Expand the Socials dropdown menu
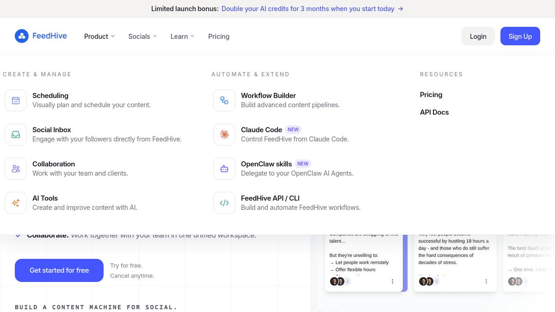Image resolution: width=555 pixels, height=312 pixels. coord(142,36)
